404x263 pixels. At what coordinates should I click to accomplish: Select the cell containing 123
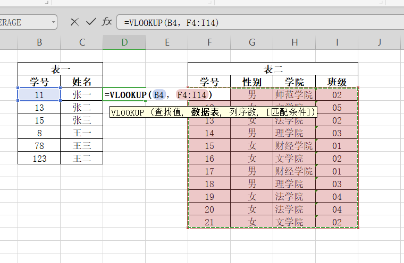pos(39,159)
